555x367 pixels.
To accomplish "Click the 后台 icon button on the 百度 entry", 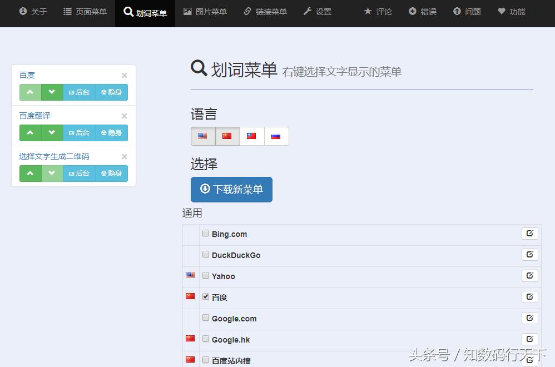I will click(x=78, y=92).
